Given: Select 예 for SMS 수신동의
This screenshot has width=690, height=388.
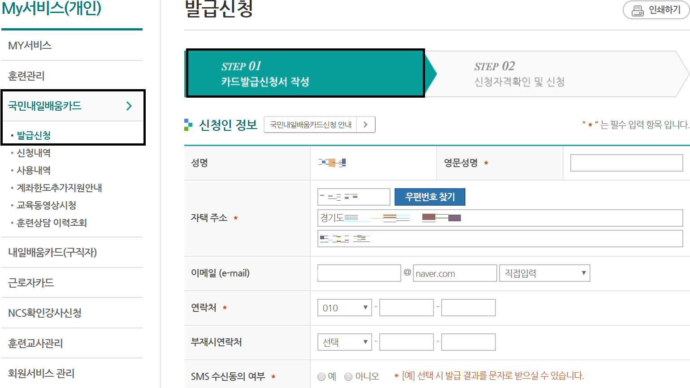Looking at the screenshot, I should coord(321,377).
